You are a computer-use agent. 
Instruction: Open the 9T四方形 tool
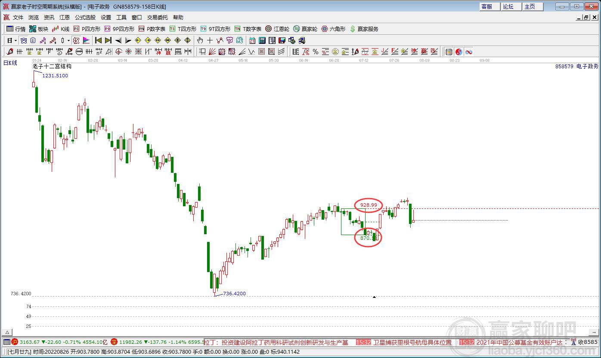pos(215,29)
